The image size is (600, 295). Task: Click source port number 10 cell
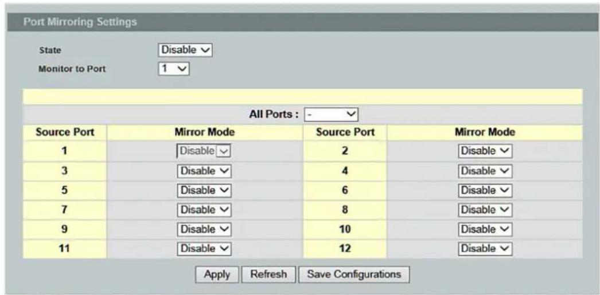(x=344, y=229)
